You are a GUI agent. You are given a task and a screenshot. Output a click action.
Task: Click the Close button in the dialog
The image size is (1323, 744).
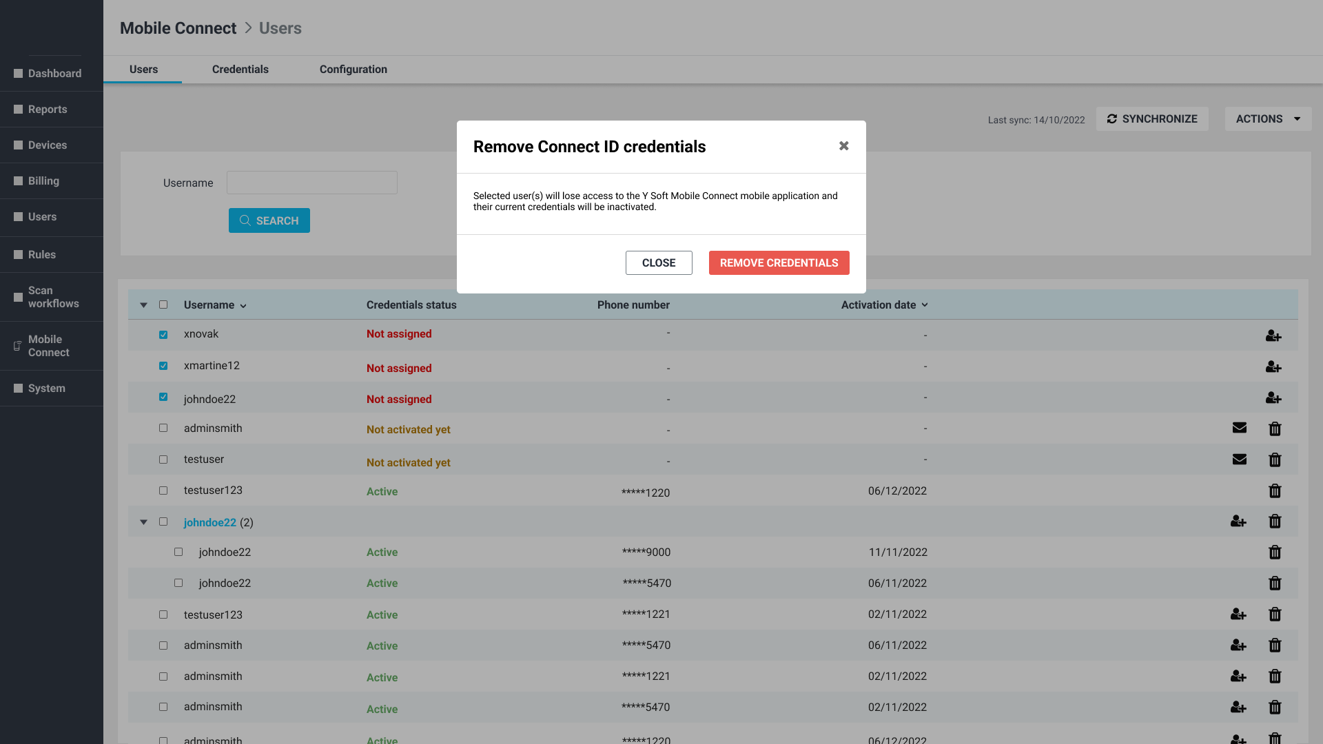coord(658,262)
